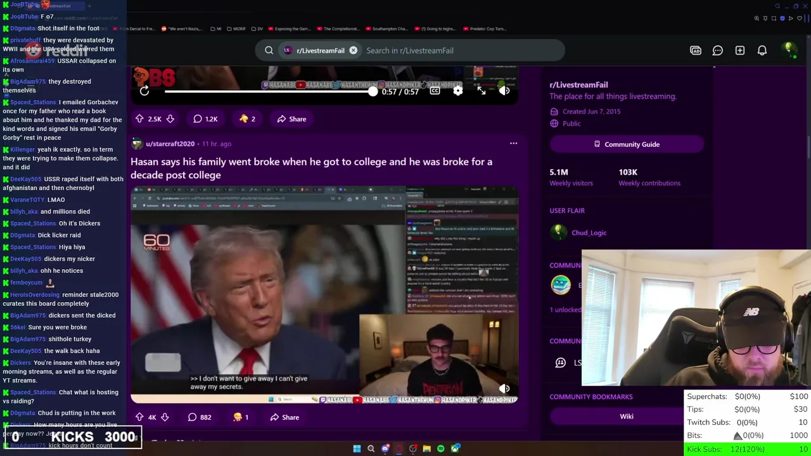Unmute the Hasan post video

[x=504, y=389]
